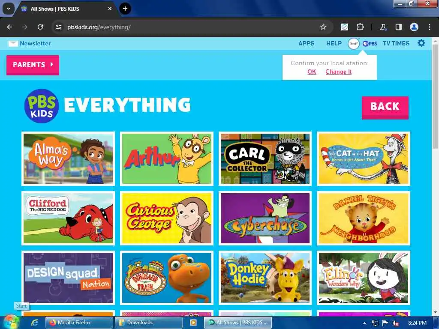The image size is (439, 329).
Task: Open Chrome three-dot menu
Action: click(x=430, y=27)
